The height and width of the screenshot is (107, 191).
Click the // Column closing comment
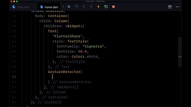point(56,92)
